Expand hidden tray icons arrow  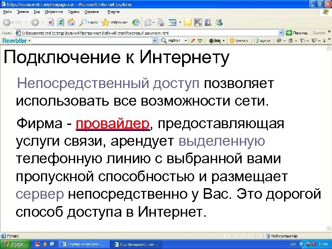pos(301,244)
